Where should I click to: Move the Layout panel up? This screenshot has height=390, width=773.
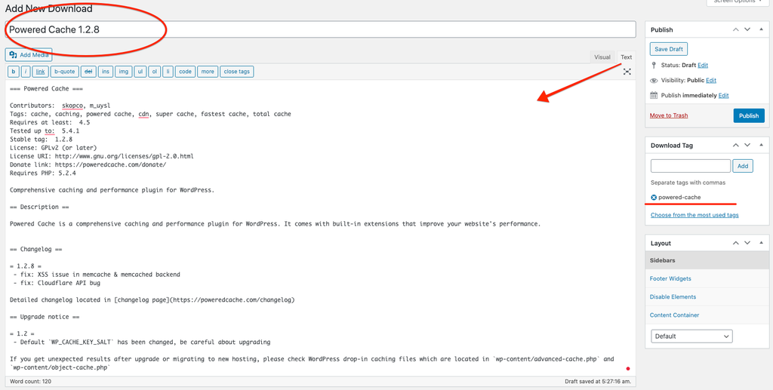click(735, 243)
